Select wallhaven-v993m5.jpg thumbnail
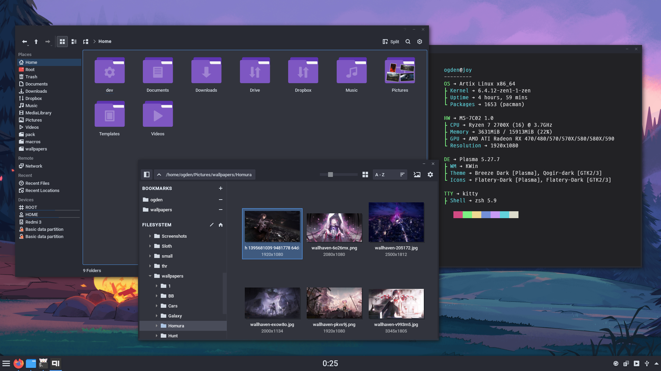The height and width of the screenshot is (371, 661). pyautogui.click(x=396, y=304)
